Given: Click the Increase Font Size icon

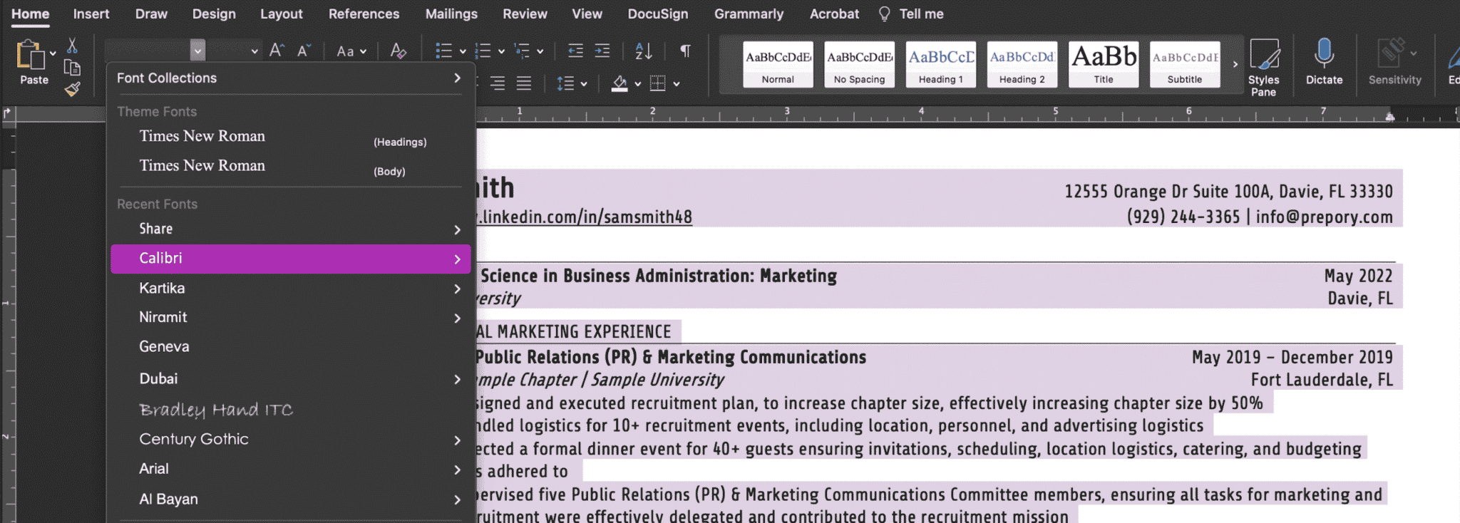Looking at the screenshot, I should [x=277, y=51].
